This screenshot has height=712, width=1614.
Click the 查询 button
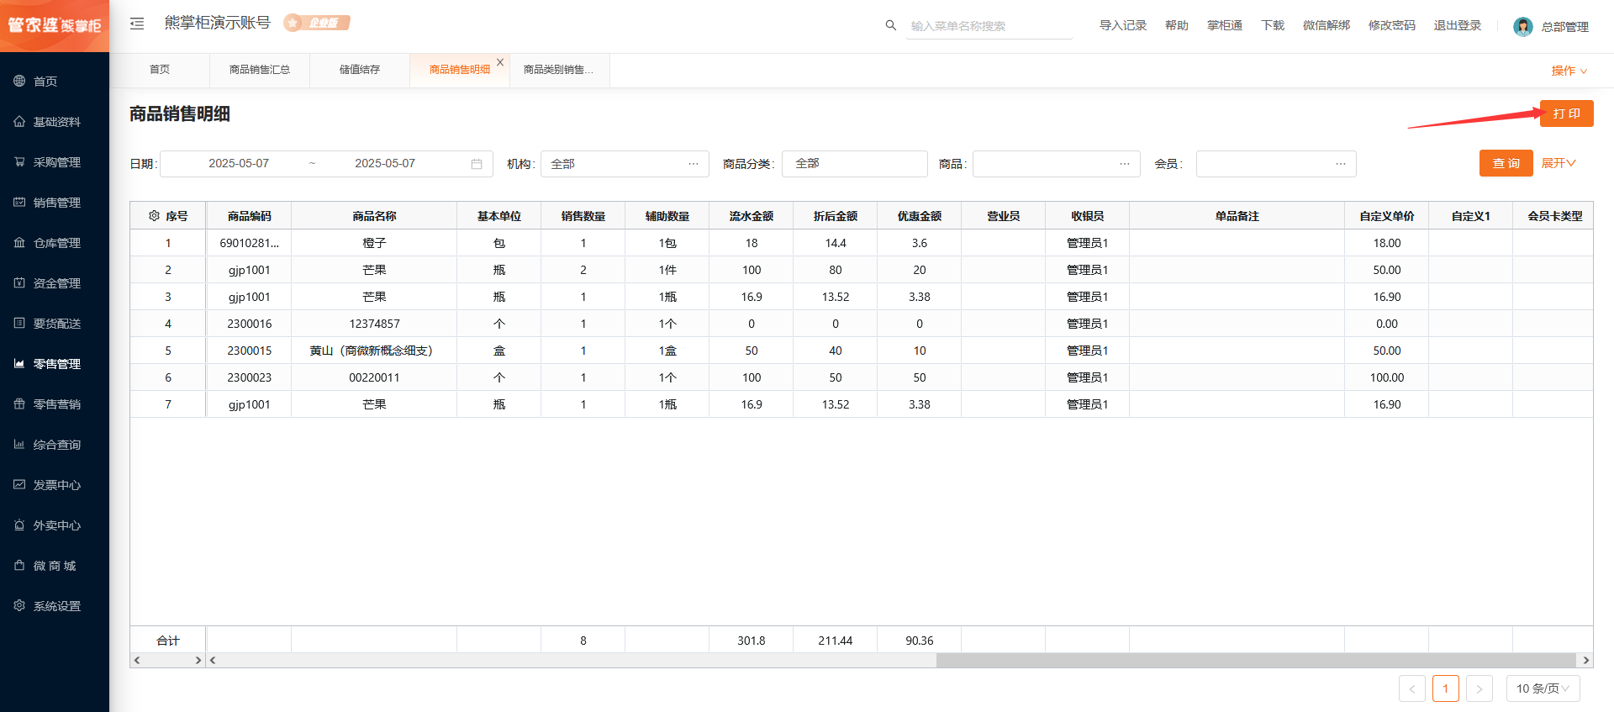[1506, 163]
